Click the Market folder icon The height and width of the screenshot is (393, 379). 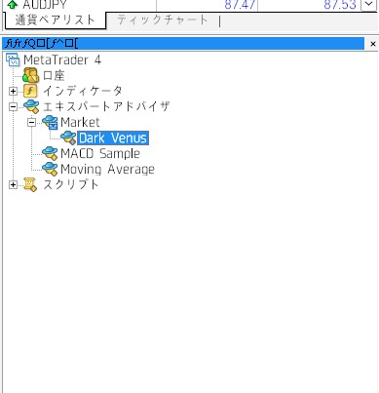click(x=50, y=122)
